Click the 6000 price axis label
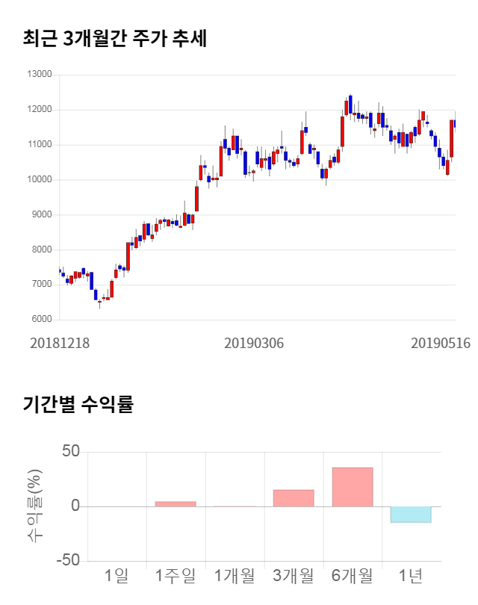Image resolution: width=478 pixels, height=605 pixels. coord(41,320)
